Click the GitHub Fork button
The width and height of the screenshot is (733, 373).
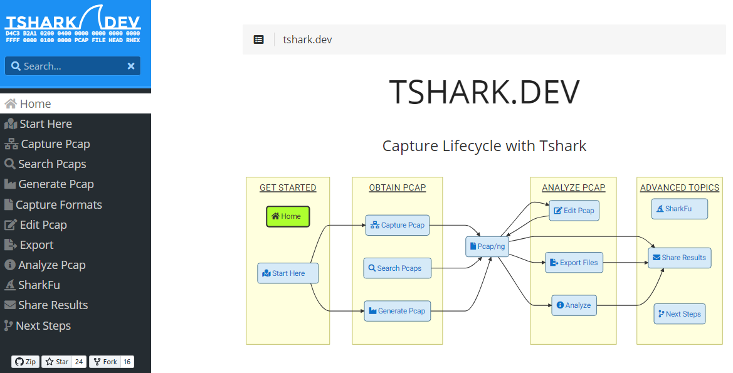pos(105,362)
